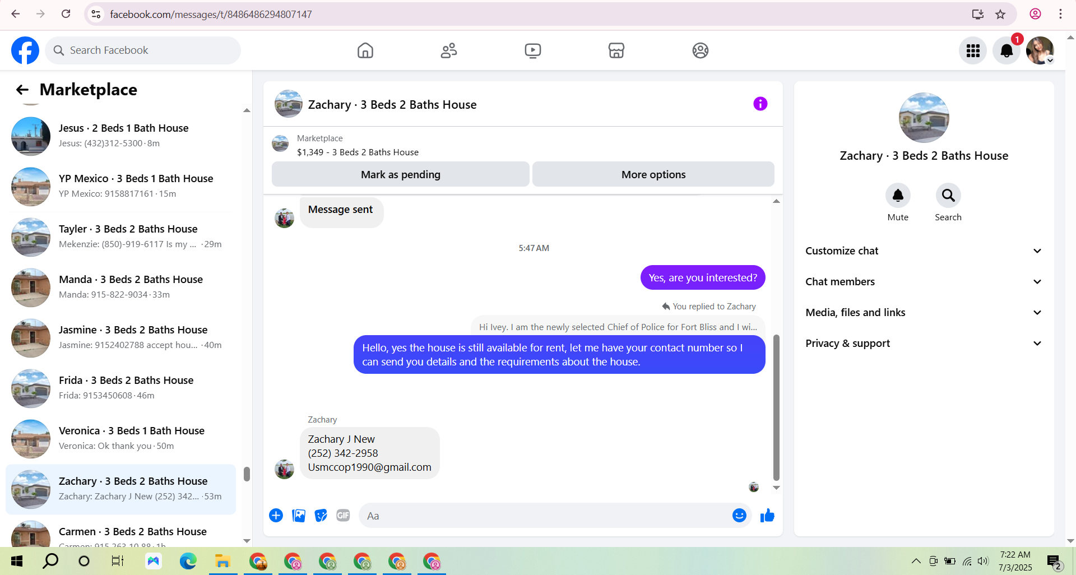The image size is (1076, 575).
Task: Open Frida · 3 Beds 2 Baths House chat
Action: (120, 388)
